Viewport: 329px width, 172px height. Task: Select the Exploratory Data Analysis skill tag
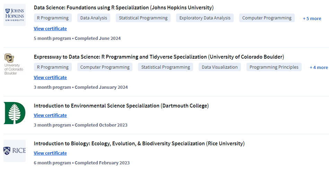click(x=205, y=18)
